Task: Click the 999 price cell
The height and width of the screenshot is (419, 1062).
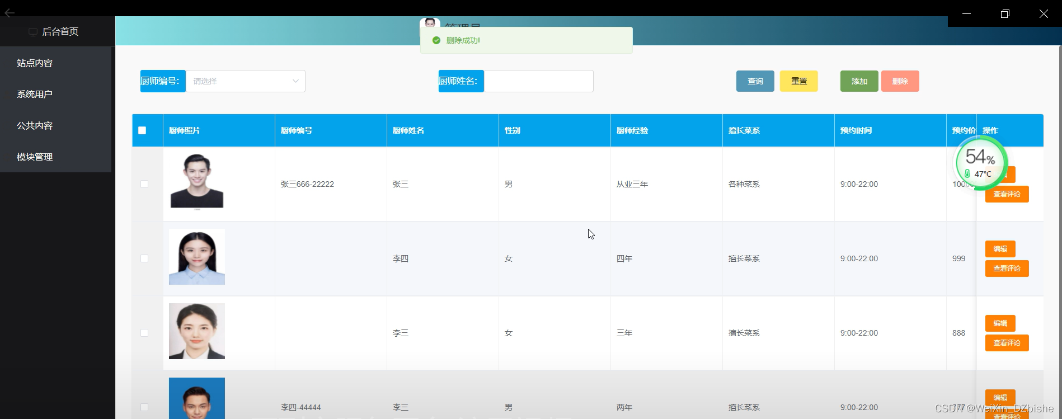Action: (959, 258)
